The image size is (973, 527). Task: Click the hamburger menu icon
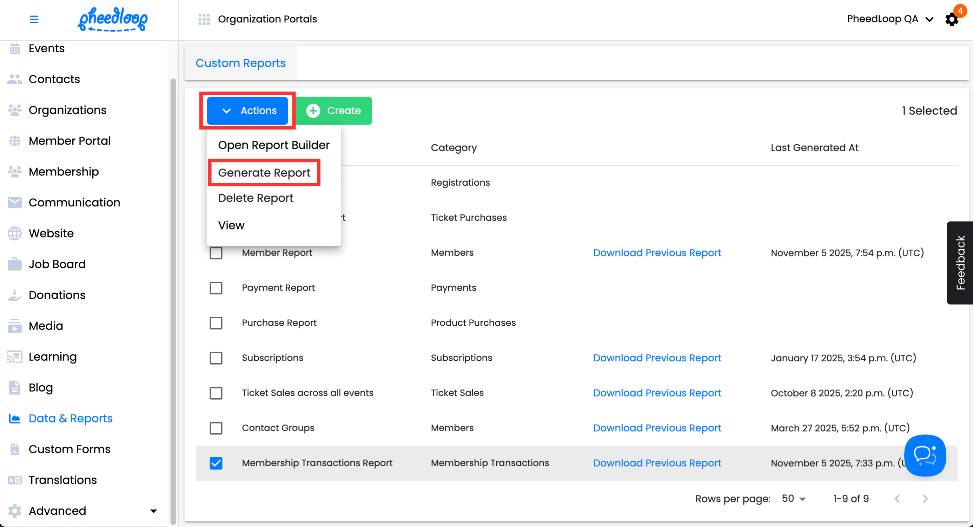click(x=34, y=19)
